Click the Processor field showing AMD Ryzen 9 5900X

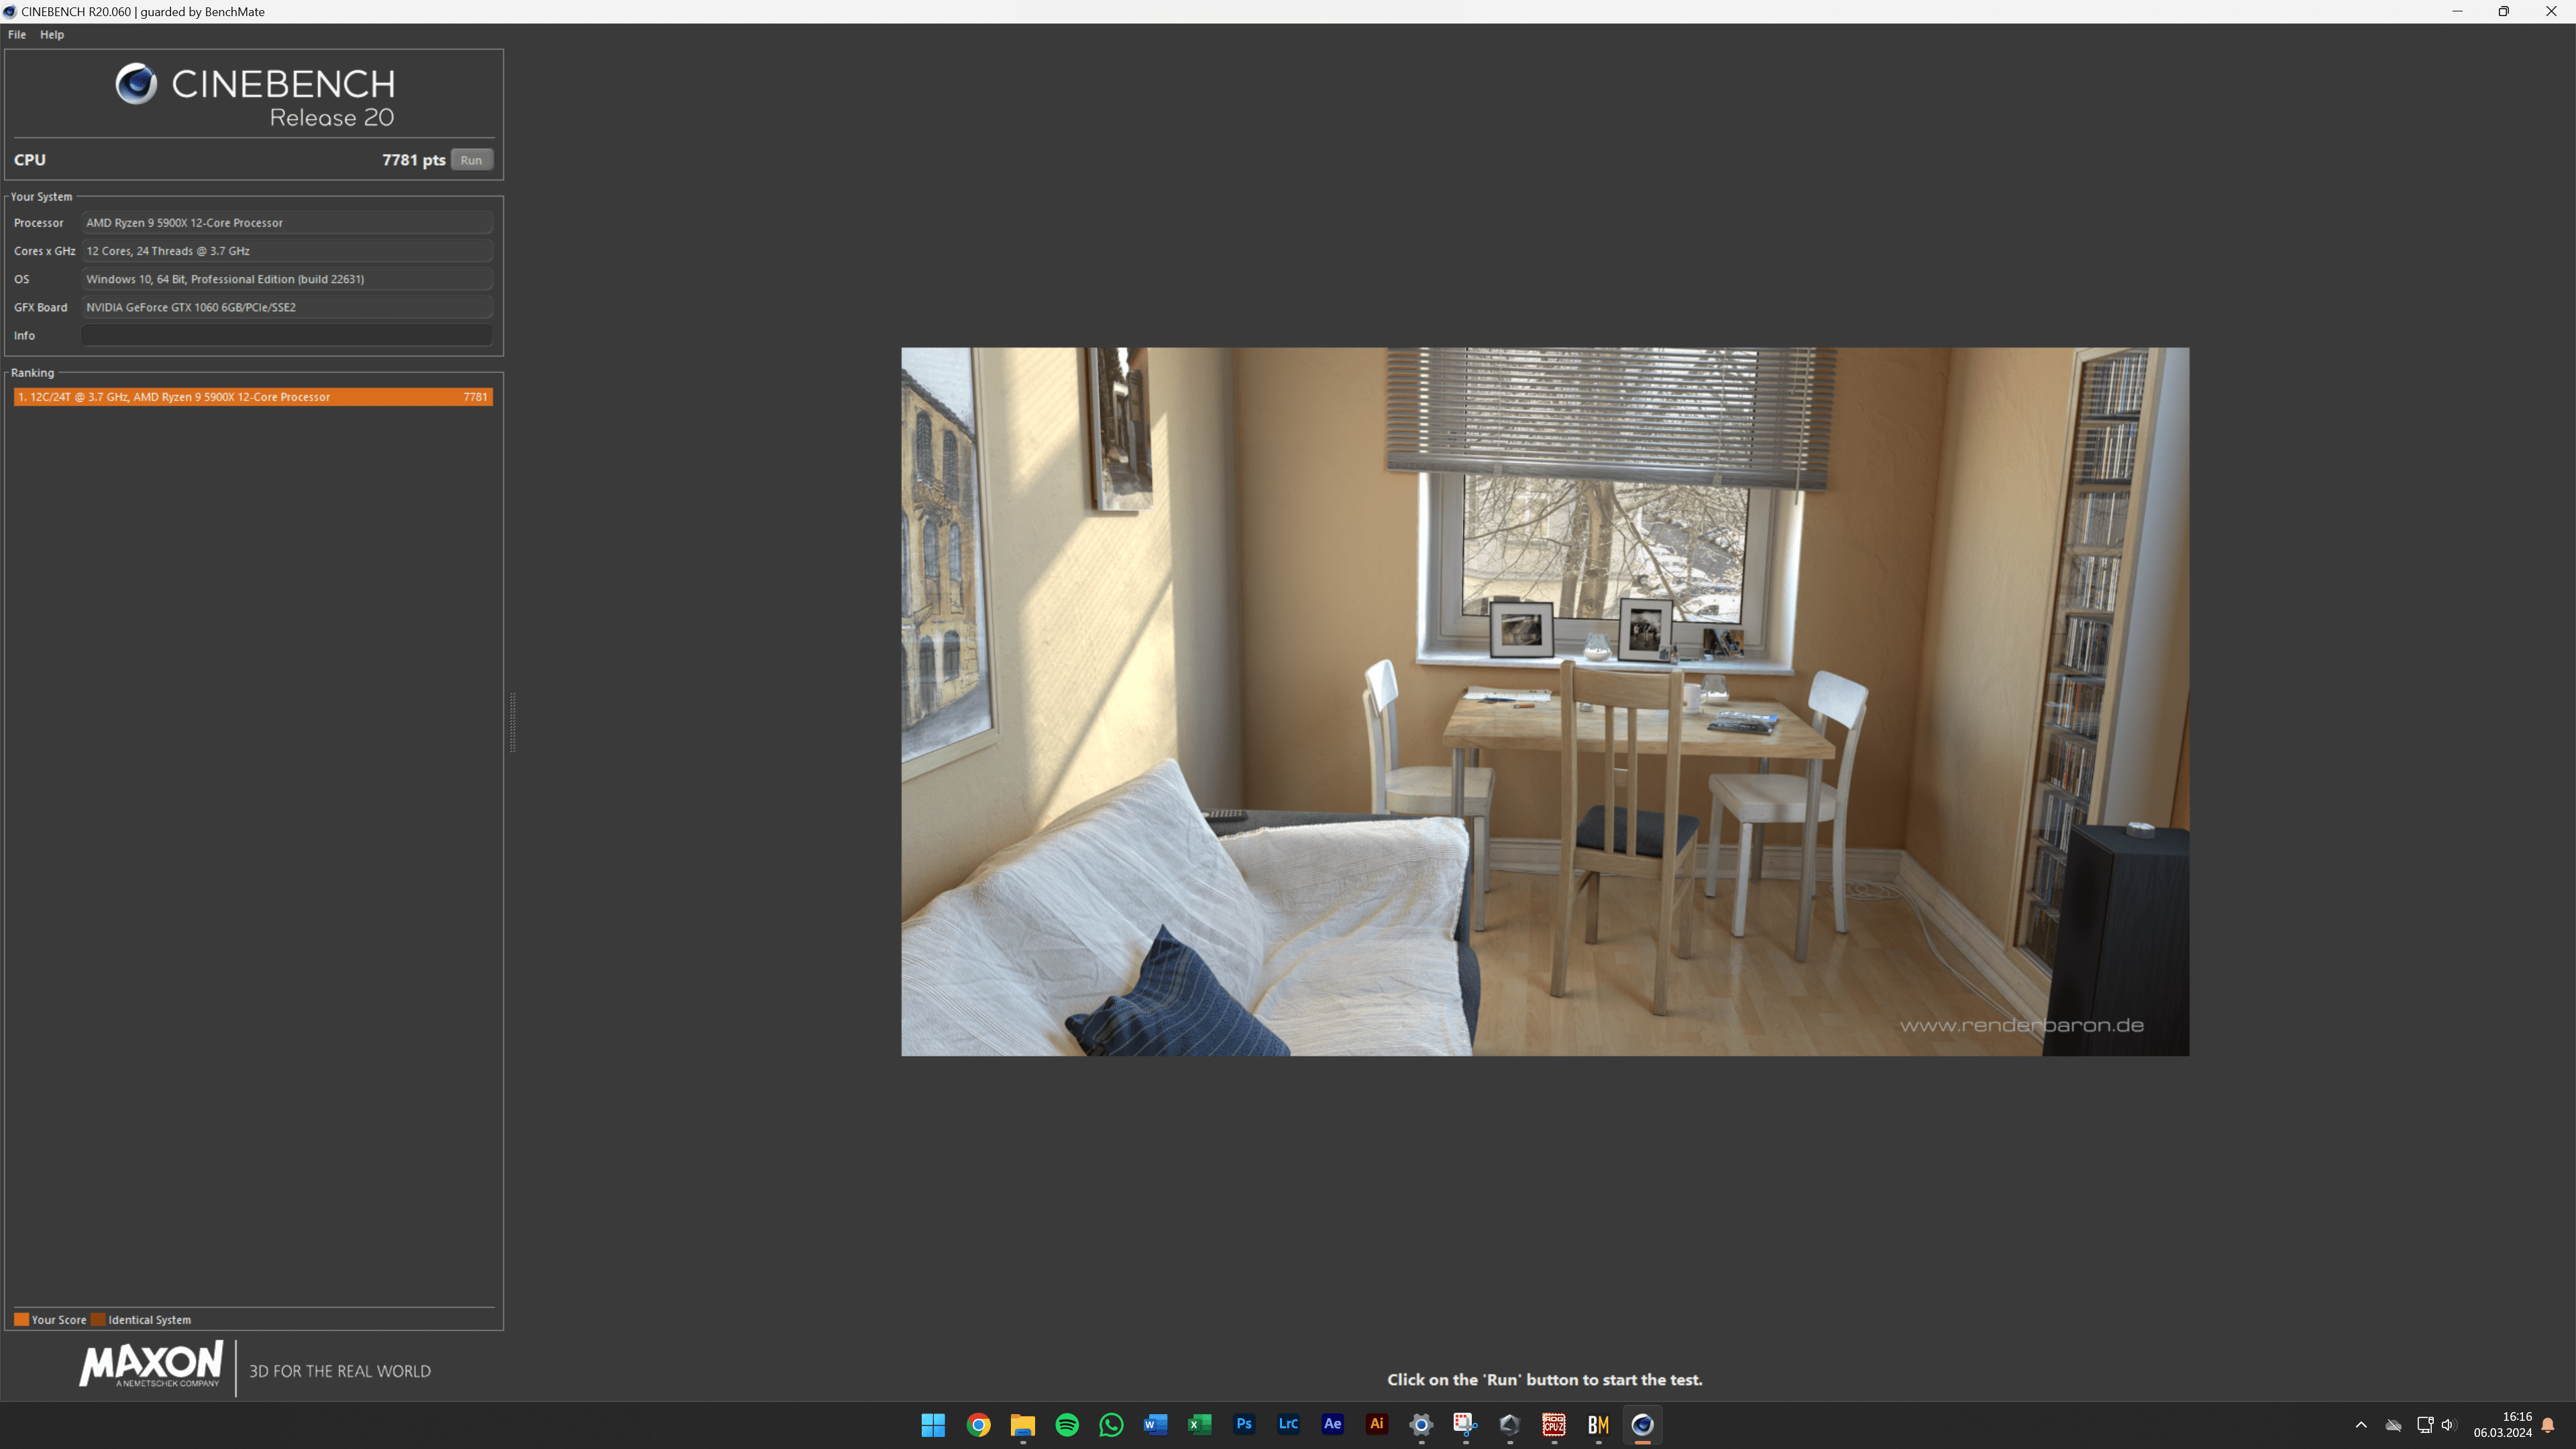click(287, 223)
